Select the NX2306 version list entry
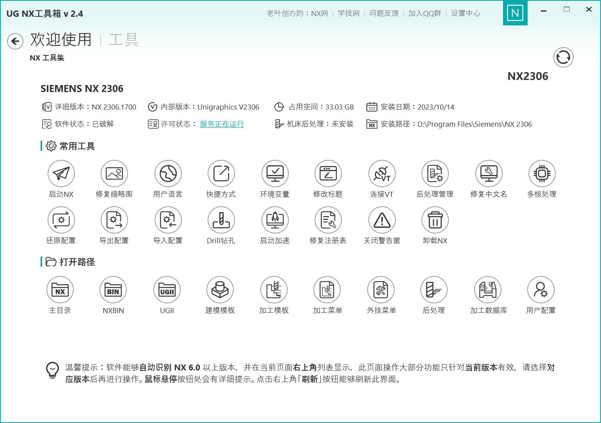This screenshot has width=601, height=423. point(528,76)
